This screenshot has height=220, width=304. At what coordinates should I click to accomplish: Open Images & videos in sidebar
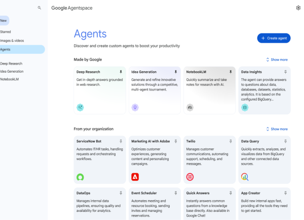(x=12, y=41)
